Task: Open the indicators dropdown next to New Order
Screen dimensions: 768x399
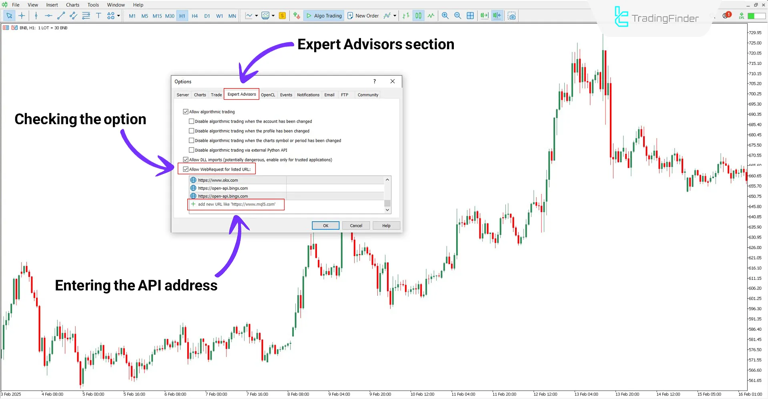Action: coord(394,16)
